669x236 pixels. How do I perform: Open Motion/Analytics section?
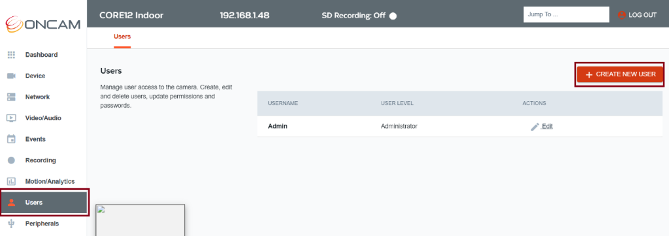pyautogui.click(x=50, y=181)
